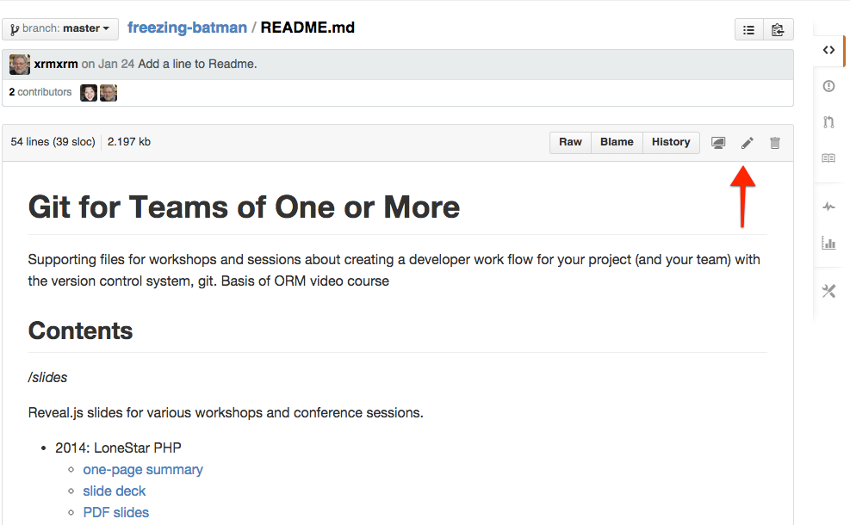Go to Issues via the sidebar exclamation icon
This screenshot has width=850, height=525.
coord(828,86)
